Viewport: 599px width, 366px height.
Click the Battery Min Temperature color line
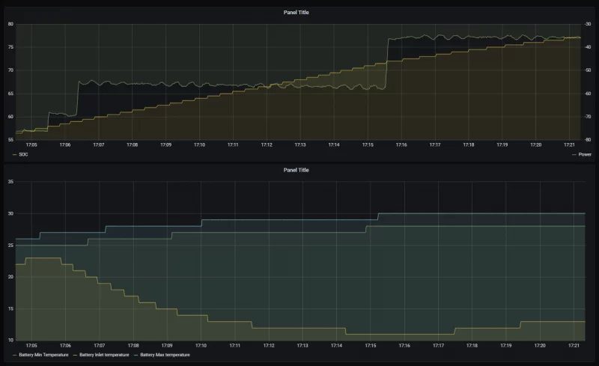pos(15,354)
